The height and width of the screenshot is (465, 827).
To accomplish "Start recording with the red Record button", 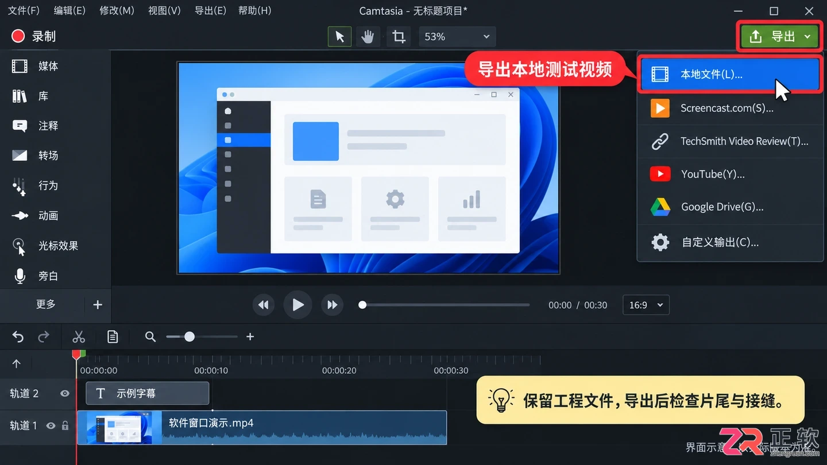I will 34,36.
